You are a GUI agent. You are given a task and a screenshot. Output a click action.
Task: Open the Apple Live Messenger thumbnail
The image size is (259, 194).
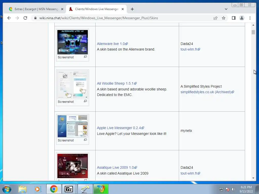pos(73,126)
